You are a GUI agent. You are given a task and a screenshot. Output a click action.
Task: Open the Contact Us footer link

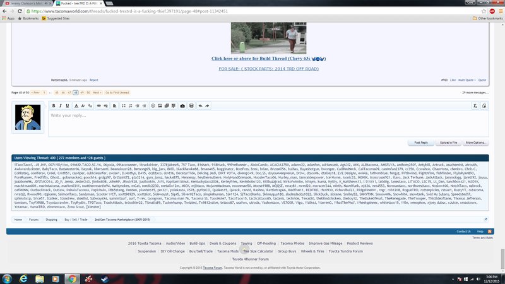(463, 232)
